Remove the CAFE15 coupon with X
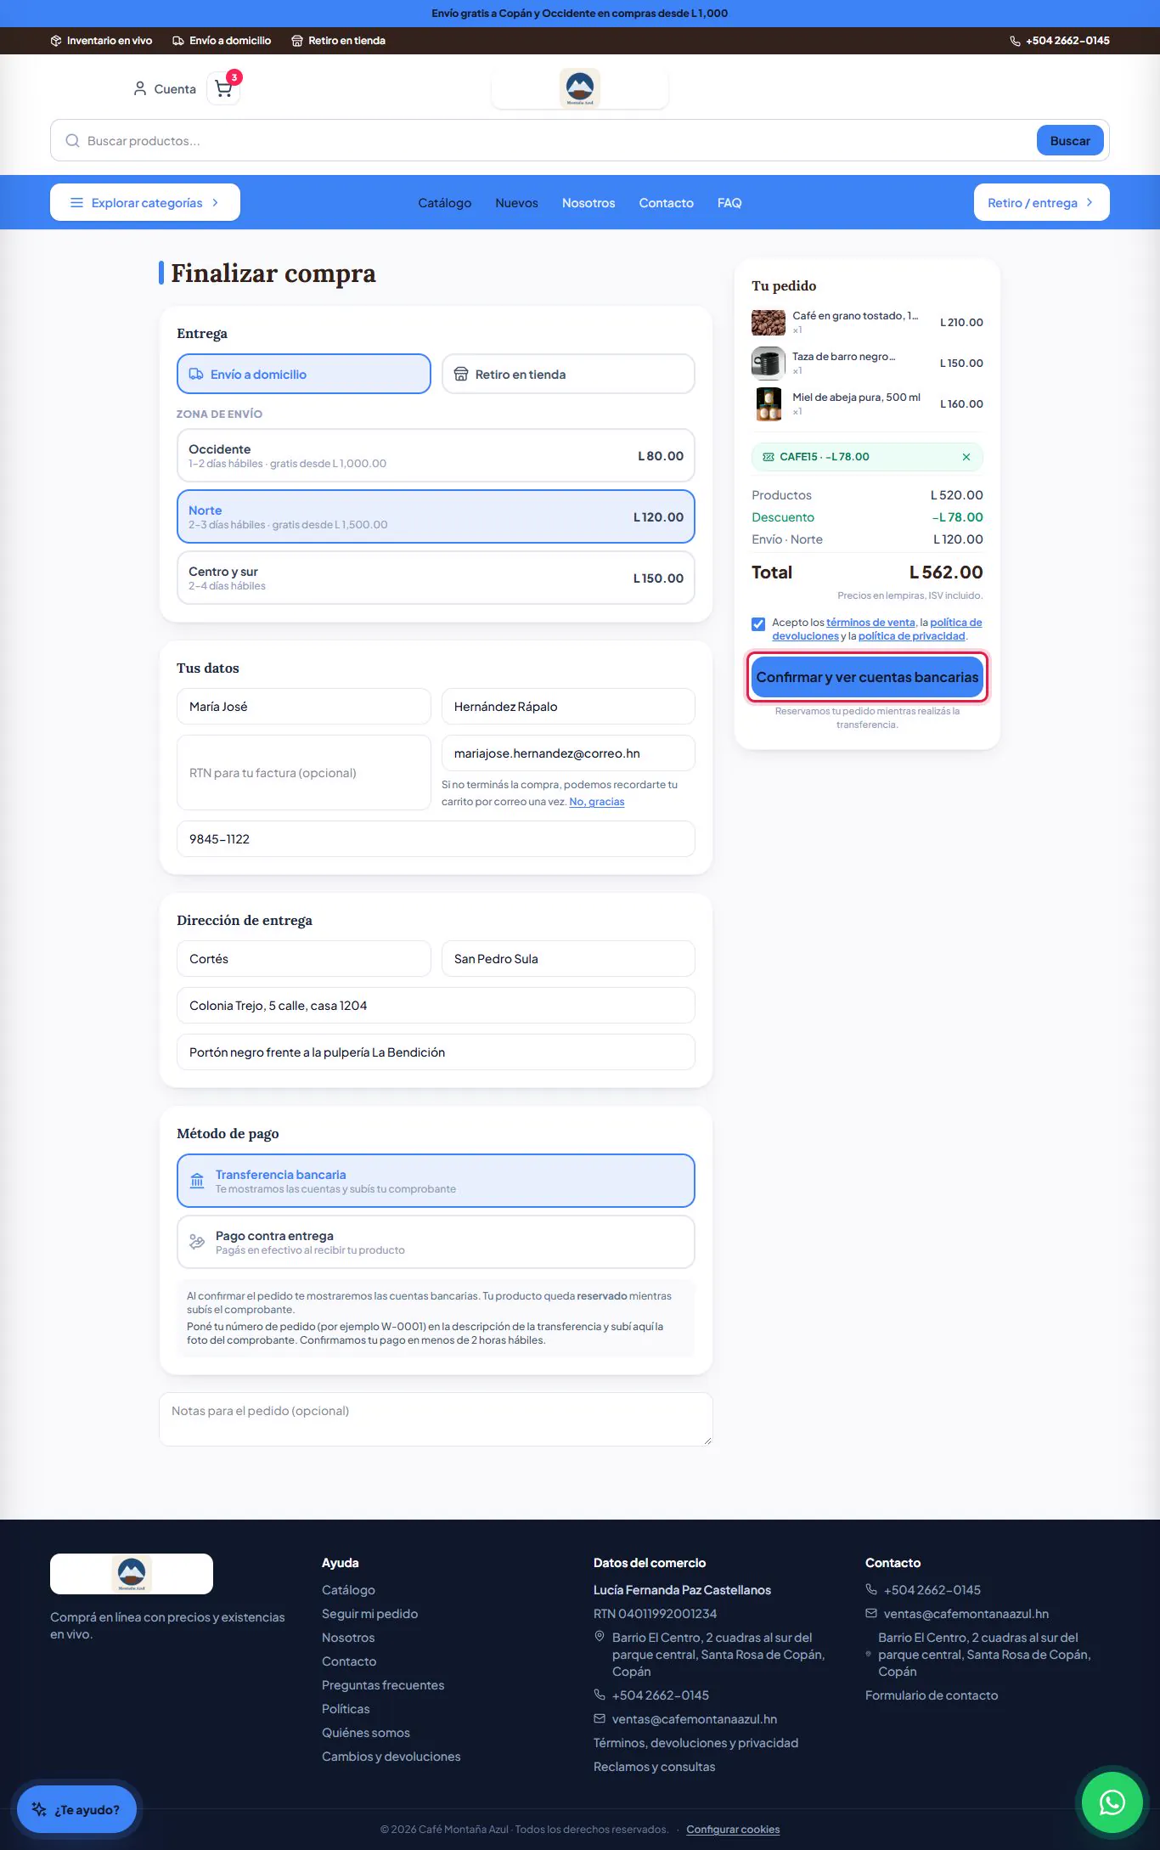Screen dimensions: 1160x1850 click(966, 457)
